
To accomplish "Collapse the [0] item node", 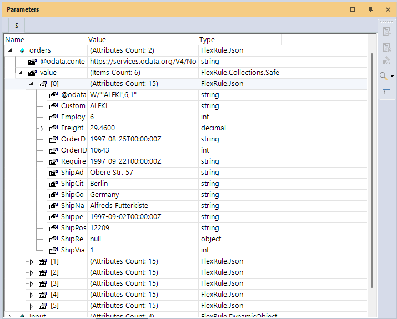I will [x=31, y=84].
